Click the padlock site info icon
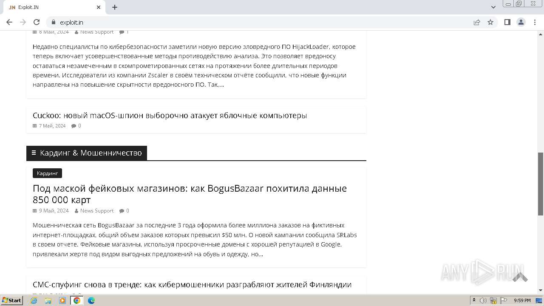 [x=54, y=22]
